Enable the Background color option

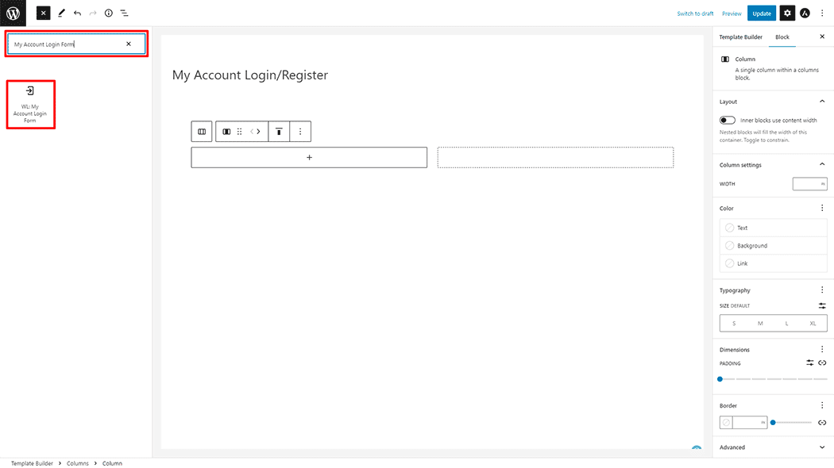pyautogui.click(x=730, y=245)
